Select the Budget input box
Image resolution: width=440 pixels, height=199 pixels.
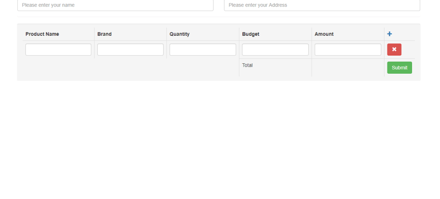point(275,50)
